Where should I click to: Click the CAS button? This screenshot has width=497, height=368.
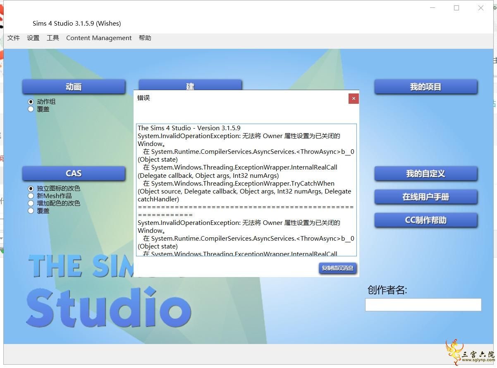click(74, 174)
